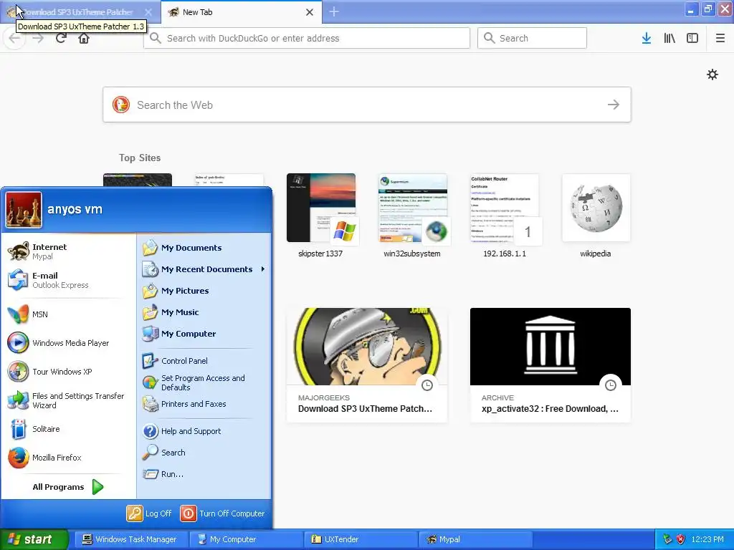Launch MSN from the Start menu

coord(69,314)
